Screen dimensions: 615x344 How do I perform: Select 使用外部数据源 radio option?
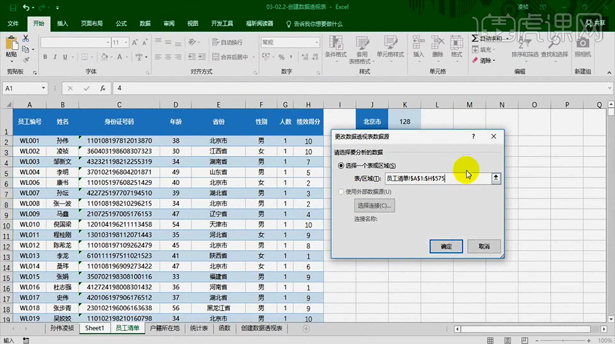(x=341, y=192)
